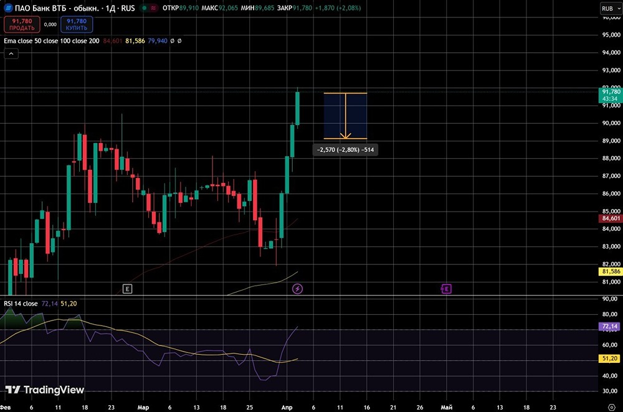Click the red ПРОДАТЬ sell button

[x=22, y=24]
